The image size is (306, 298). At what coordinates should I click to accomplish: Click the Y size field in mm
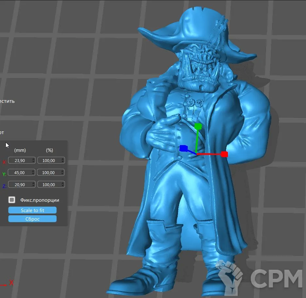[20, 172]
